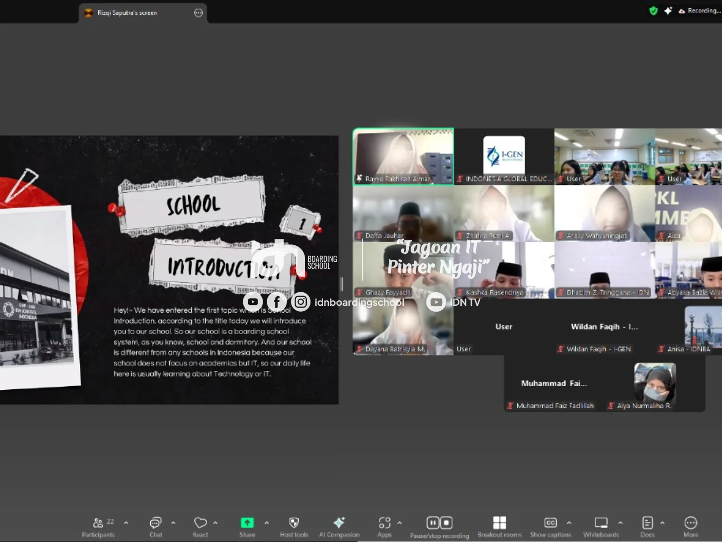Screen dimensions: 722x542
Task: Open Rizqi Saputra's screen share options
Action: coord(198,13)
